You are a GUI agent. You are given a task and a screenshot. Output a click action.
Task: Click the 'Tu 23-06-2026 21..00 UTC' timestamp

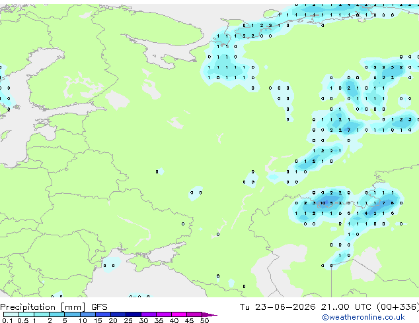(x=305, y=307)
